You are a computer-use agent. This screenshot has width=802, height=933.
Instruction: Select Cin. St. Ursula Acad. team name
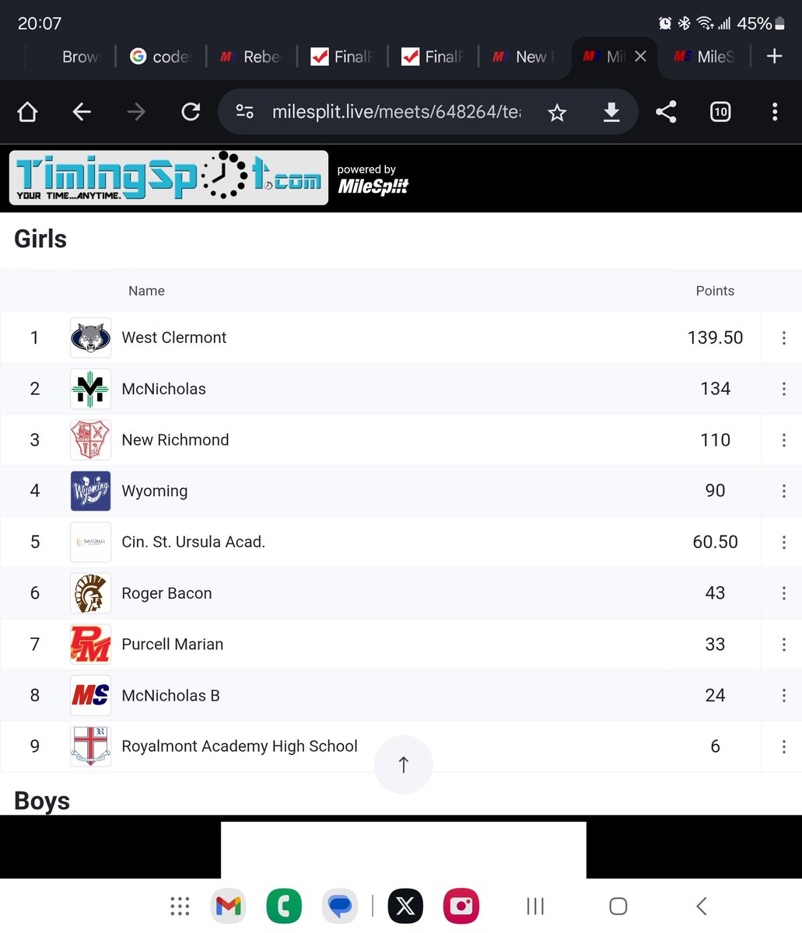click(194, 542)
